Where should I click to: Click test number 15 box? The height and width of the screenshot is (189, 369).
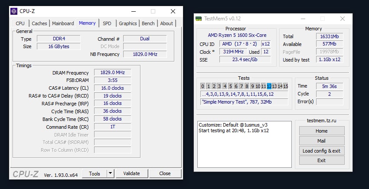tap(285, 86)
